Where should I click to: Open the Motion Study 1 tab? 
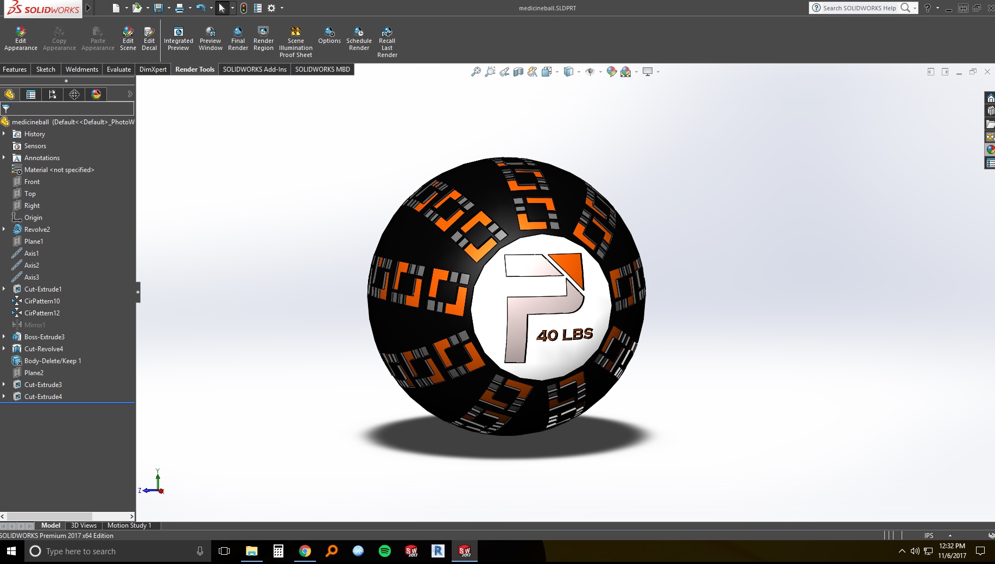pos(129,525)
